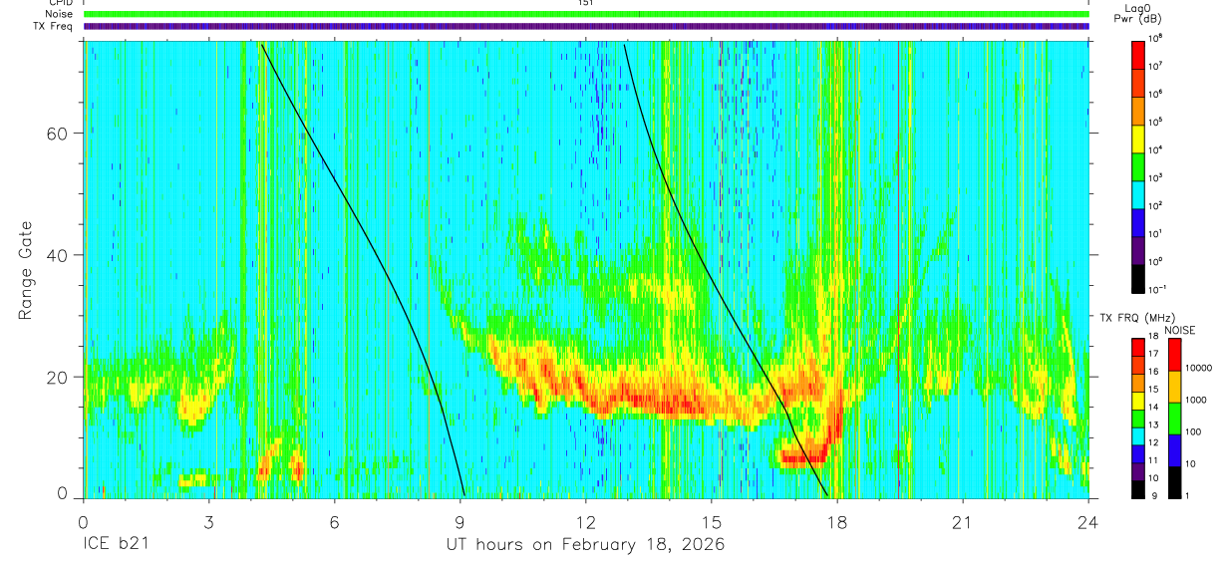Click the green Noise strip bar
Viewport: 1224px width, 565px height.
(x=586, y=15)
